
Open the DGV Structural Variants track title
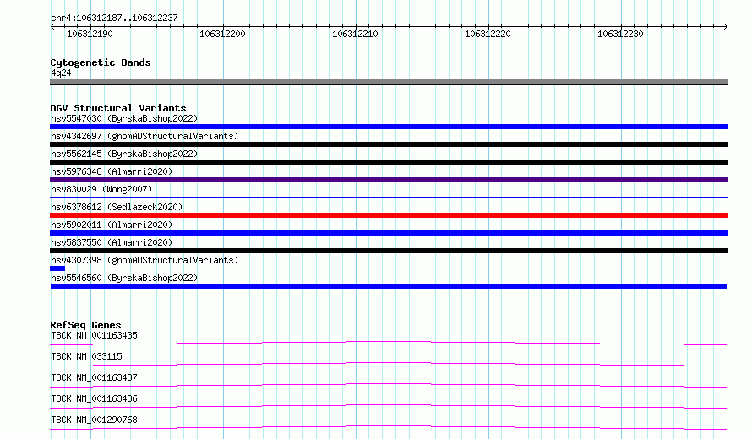(x=118, y=108)
